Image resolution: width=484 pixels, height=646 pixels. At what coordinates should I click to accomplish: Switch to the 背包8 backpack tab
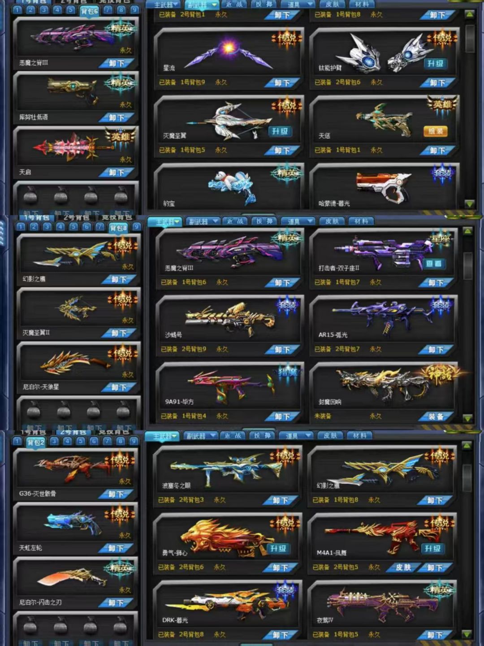[x=118, y=227]
